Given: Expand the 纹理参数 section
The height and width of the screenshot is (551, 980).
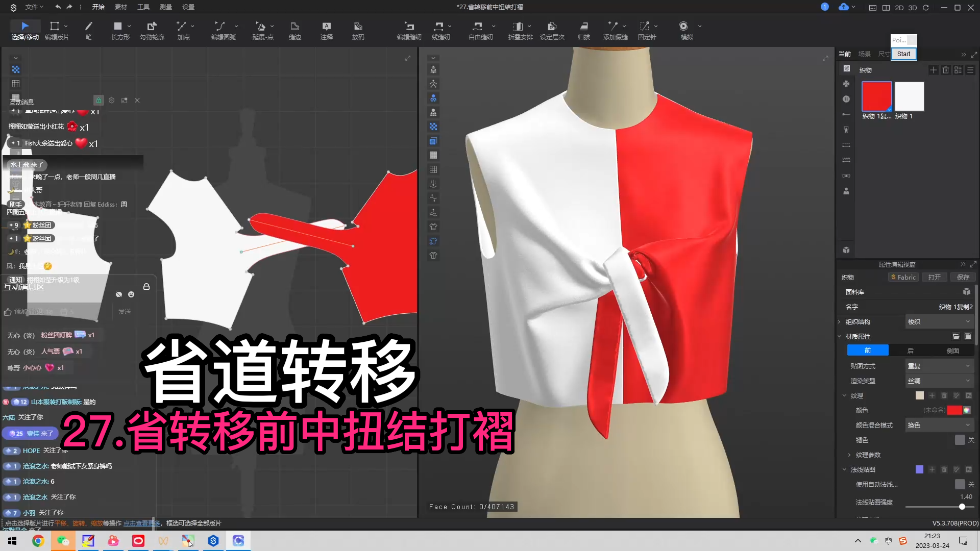Looking at the screenshot, I should point(849,455).
